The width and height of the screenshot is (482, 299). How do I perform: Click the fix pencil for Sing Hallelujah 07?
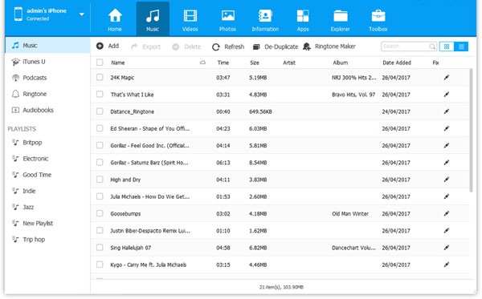[x=447, y=248]
